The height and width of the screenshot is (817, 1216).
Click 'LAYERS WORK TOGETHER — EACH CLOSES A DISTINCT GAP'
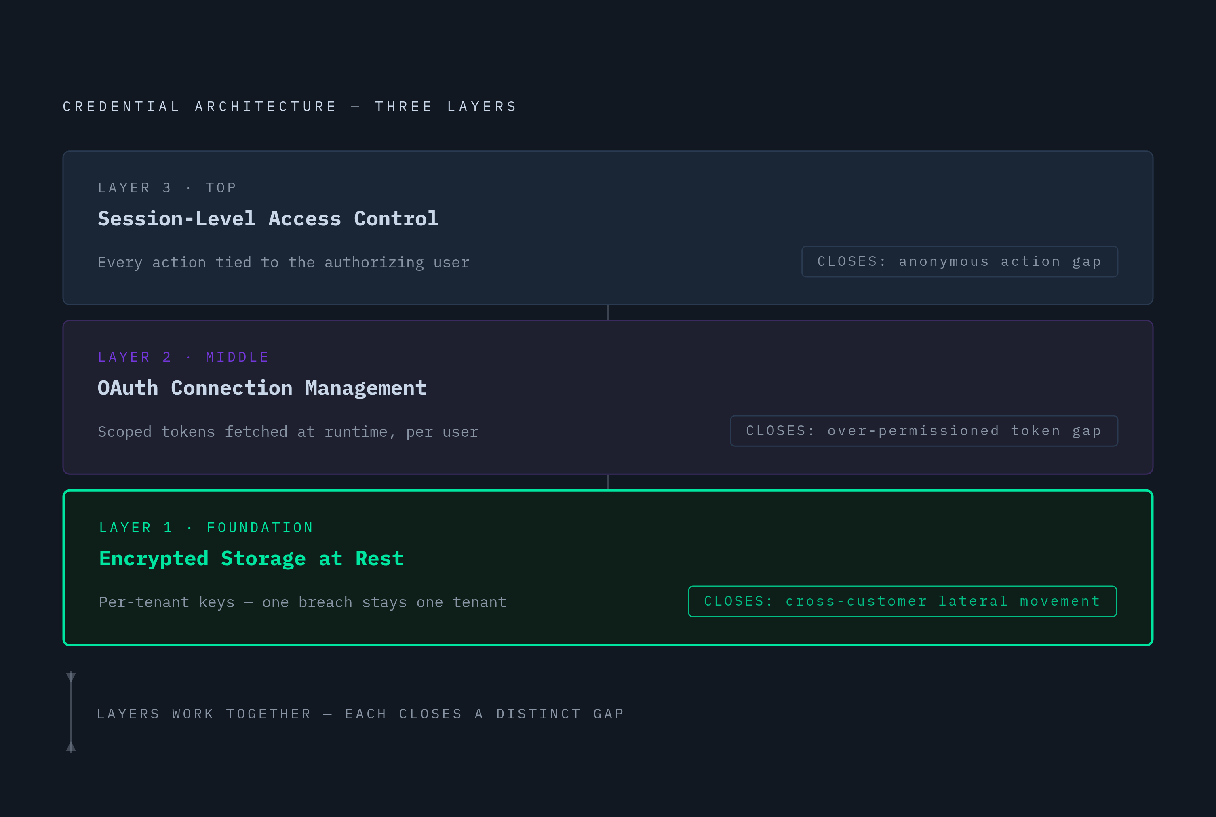(x=360, y=713)
